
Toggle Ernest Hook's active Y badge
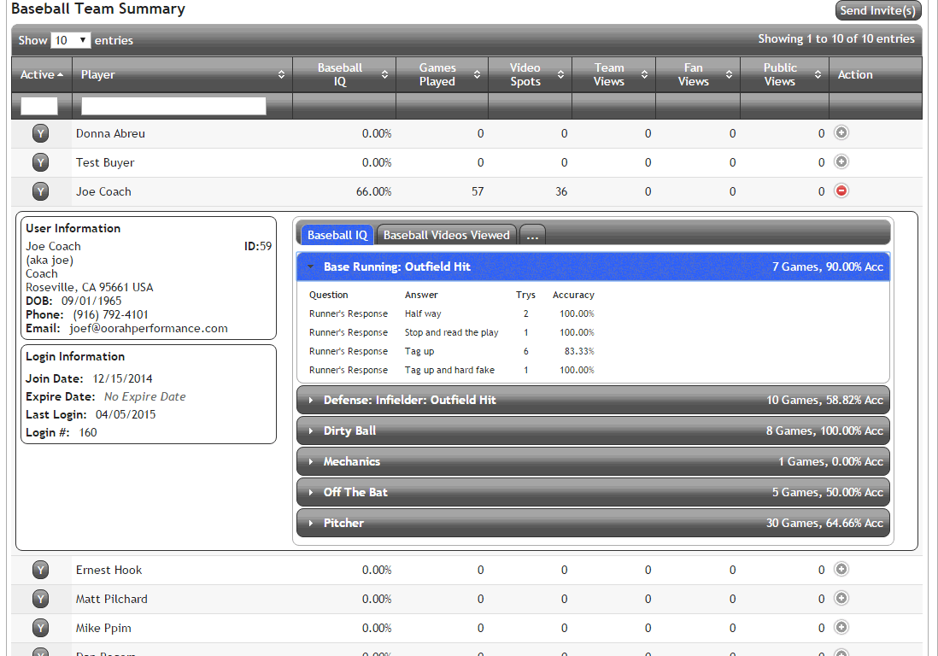(x=41, y=570)
